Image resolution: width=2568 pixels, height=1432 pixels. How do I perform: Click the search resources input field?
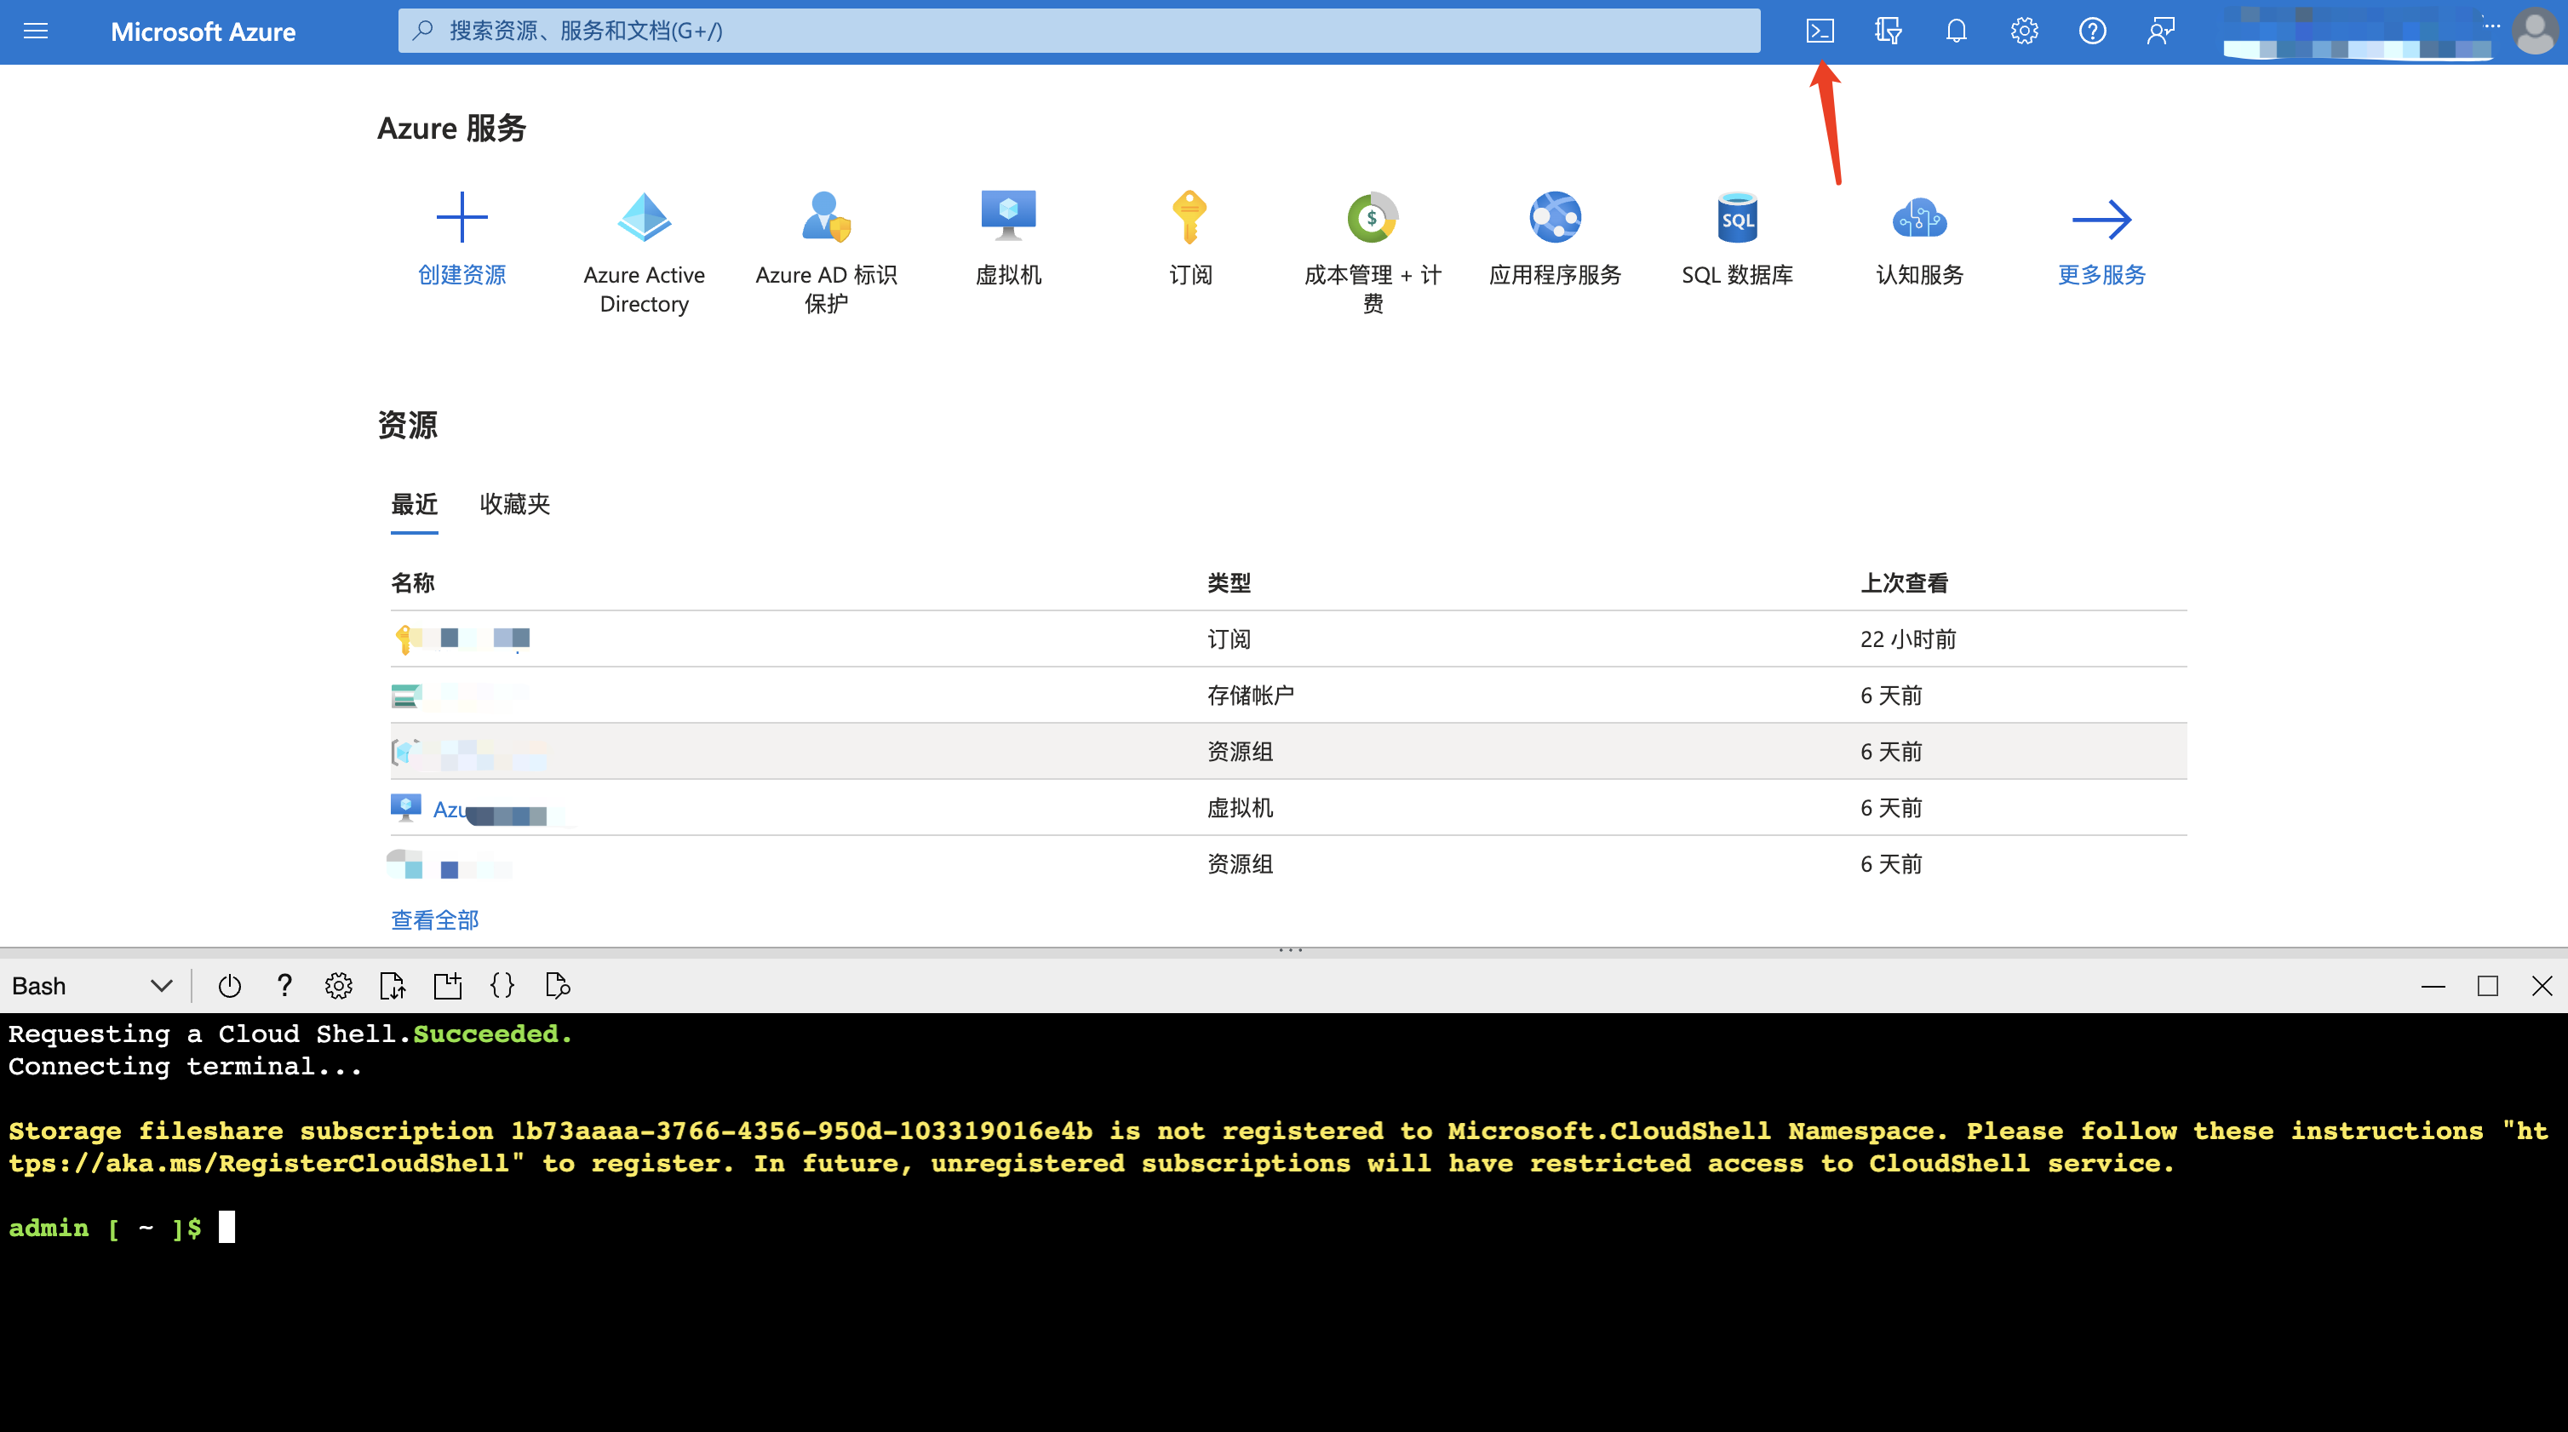point(1079,31)
